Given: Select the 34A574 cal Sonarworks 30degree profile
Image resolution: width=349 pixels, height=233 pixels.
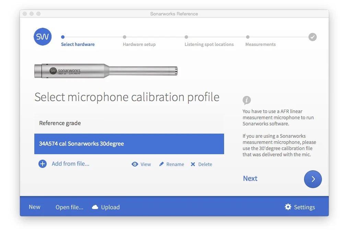Looking at the screenshot, I should coord(129,144).
